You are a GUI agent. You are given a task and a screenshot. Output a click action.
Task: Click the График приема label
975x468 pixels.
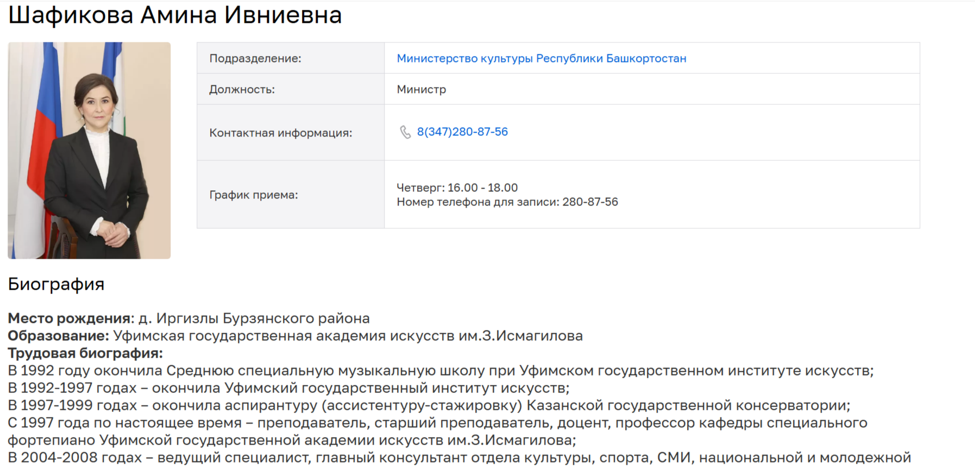click(x=254, y=195)
